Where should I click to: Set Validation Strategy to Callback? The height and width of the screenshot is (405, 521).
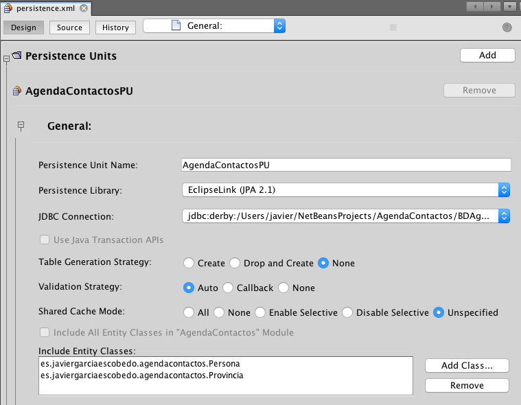click(229, 288)
